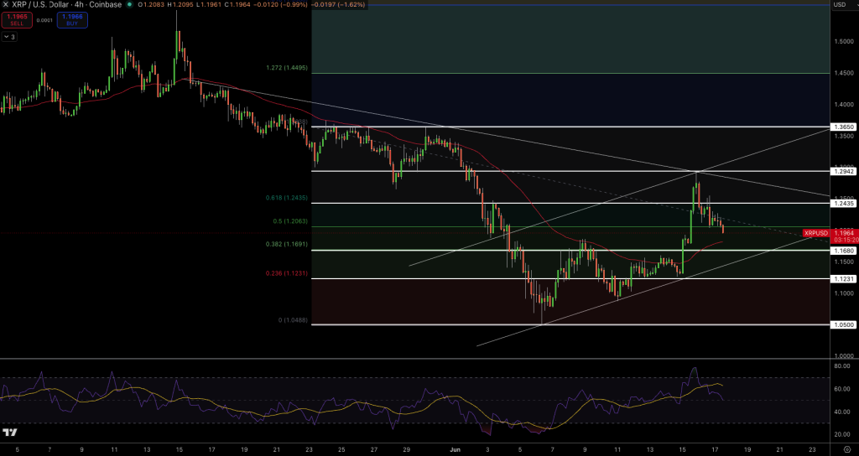Viewport: 859px width, 456px height.
Task: Click the 0.382 (1.1691) Fibonacci label
Action: 287,244
